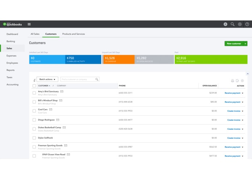Click the batch sort arrow icon
Screen dimensions: 252x179
tap(34, 80)
